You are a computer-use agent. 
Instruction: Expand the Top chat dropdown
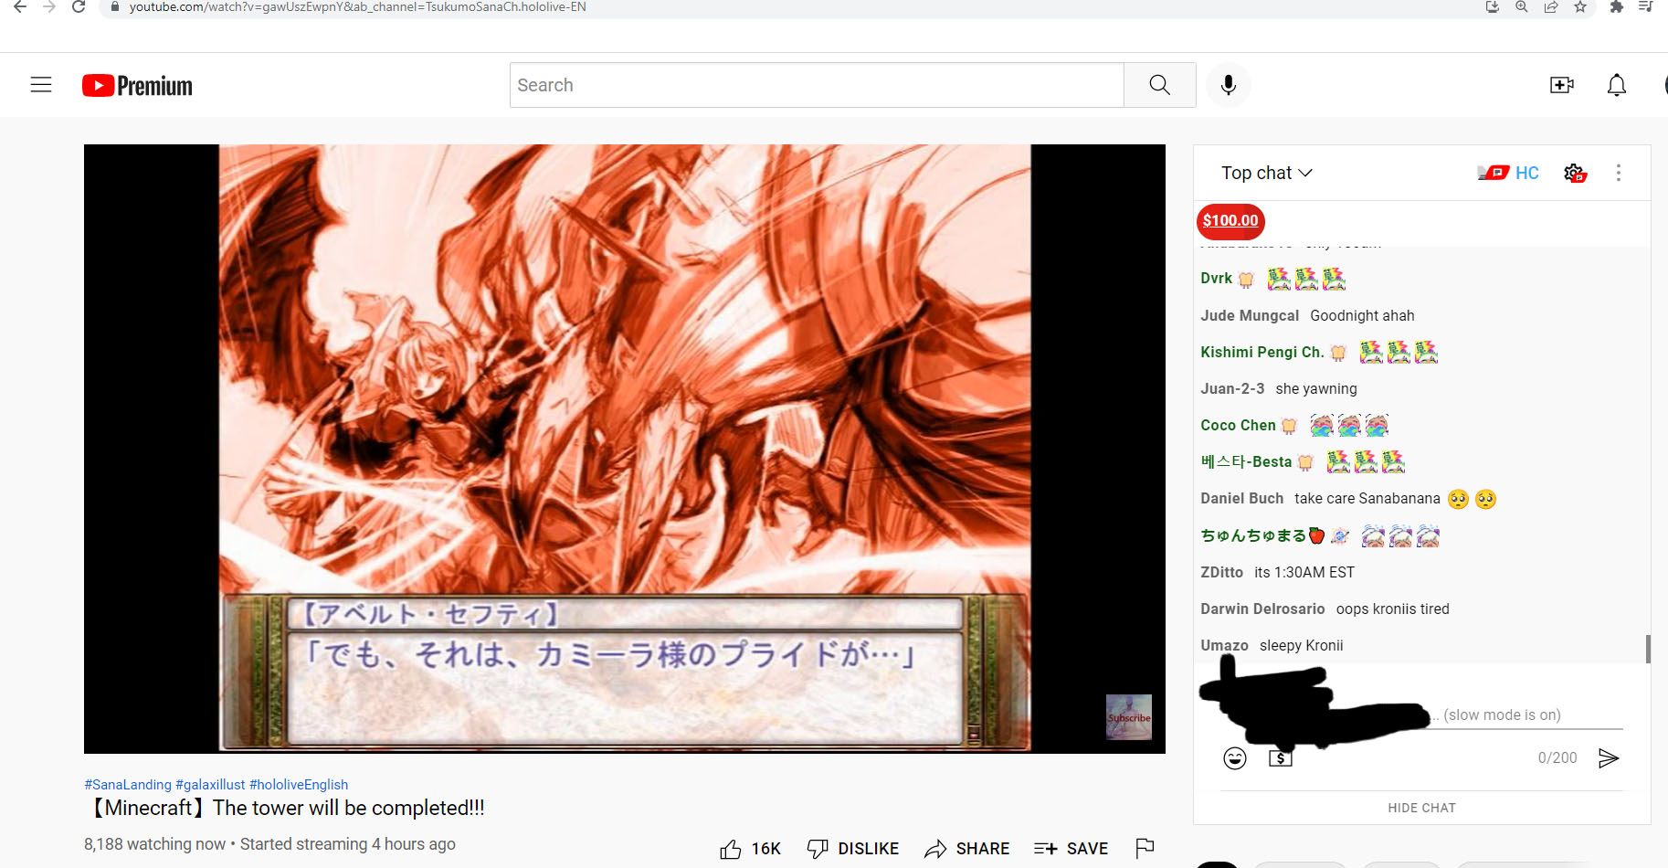[1267, 173]
